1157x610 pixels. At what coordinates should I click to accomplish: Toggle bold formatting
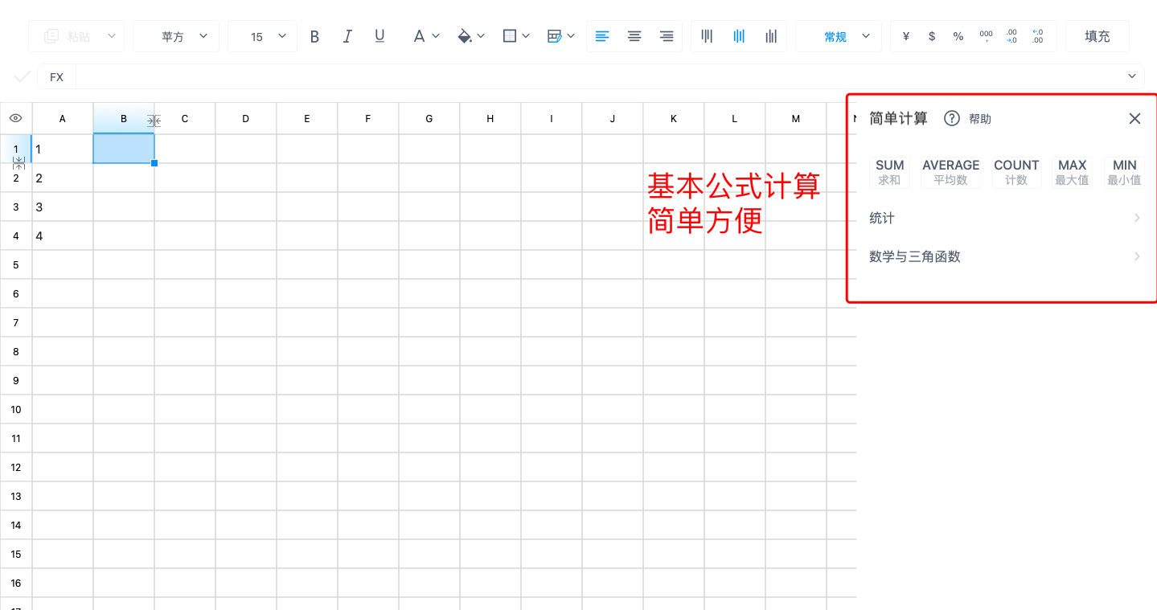coord(314,36)
